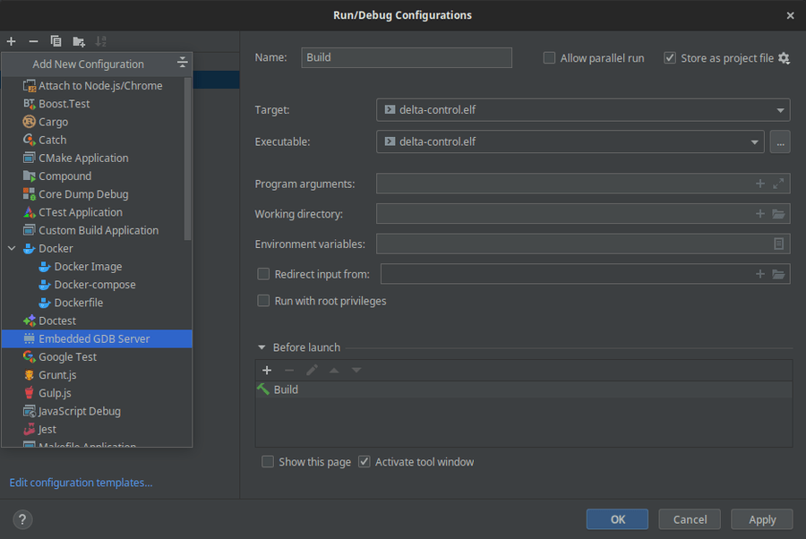
Task: Check Redirect input from
Action: pyautogui.click(x=263, y=274)
